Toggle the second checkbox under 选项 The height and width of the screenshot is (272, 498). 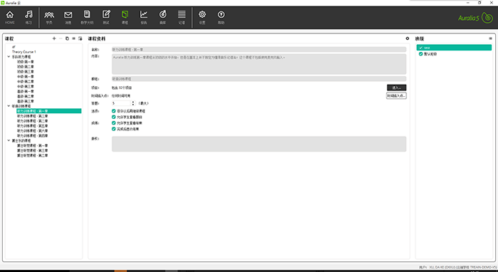click(x=114, y=117)
